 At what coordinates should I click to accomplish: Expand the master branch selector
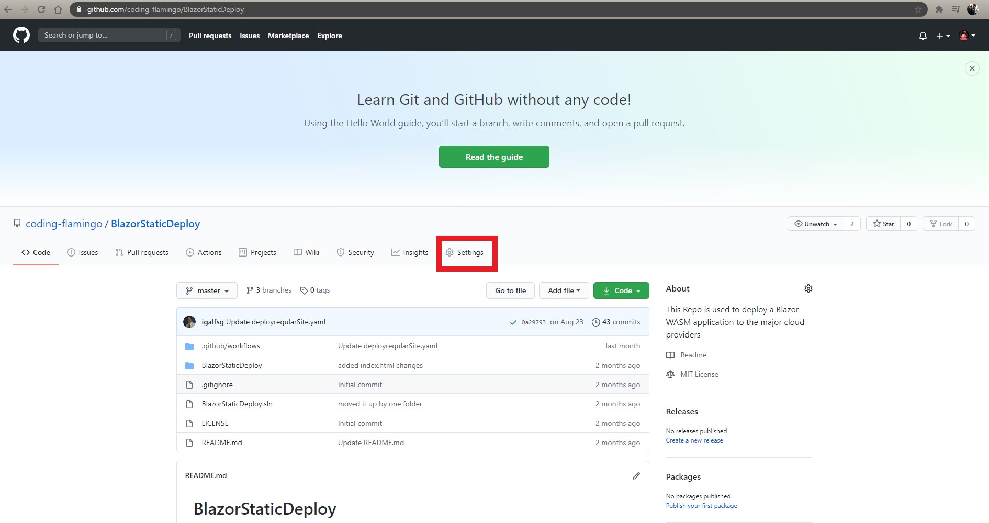tap(207, 290)
